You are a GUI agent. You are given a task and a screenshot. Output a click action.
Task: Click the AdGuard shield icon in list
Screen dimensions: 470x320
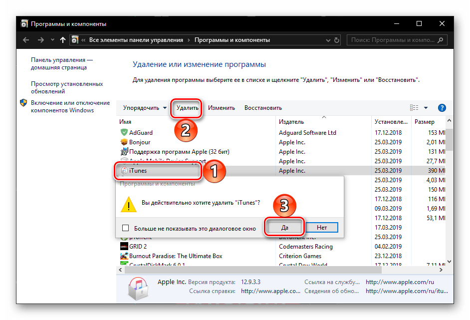[x=124, y=133]
